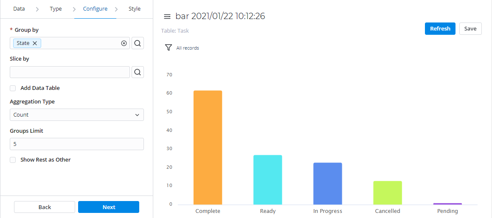Open Group by lookup search icon

(138, 43)
